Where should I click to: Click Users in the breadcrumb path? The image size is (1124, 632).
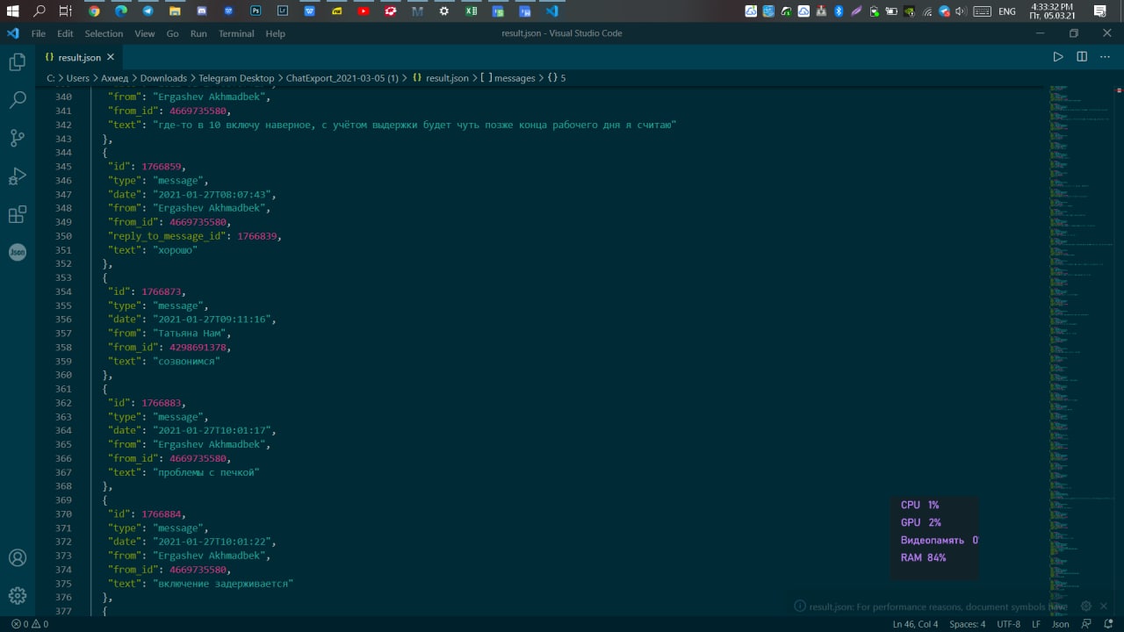78,78
